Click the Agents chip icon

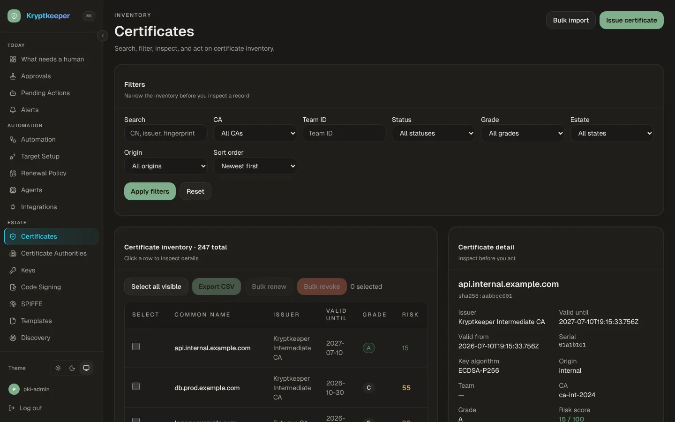click(x=13, y=190)
